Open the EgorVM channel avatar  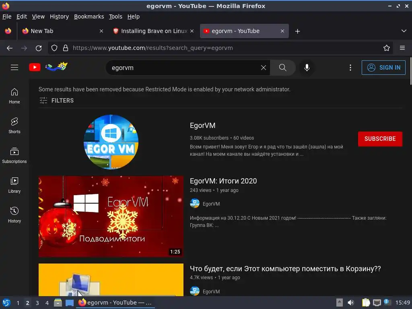[x=111, y=142]
